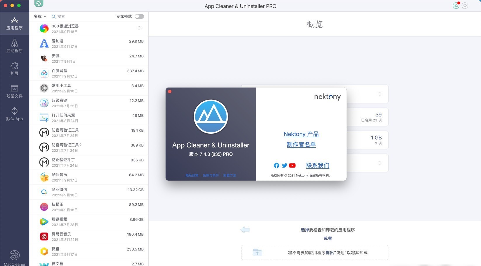Image resolution: width=481 pixels, height=266 pixels.
Task: Click the 337.4 MB size of 百度网盘
Action: tap(135, 71)
